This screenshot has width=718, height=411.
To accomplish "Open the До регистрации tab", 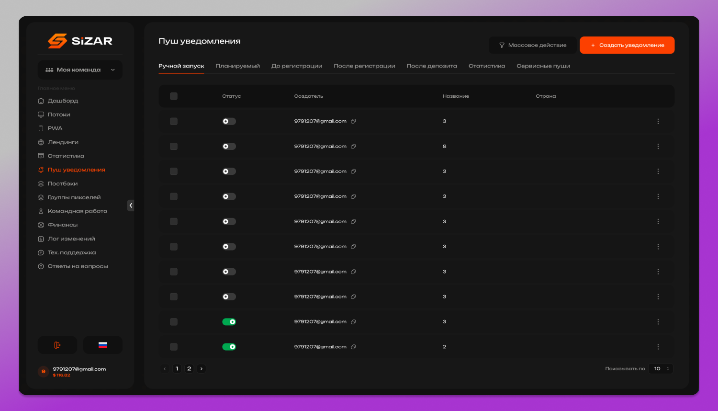I will pos(297,66).
